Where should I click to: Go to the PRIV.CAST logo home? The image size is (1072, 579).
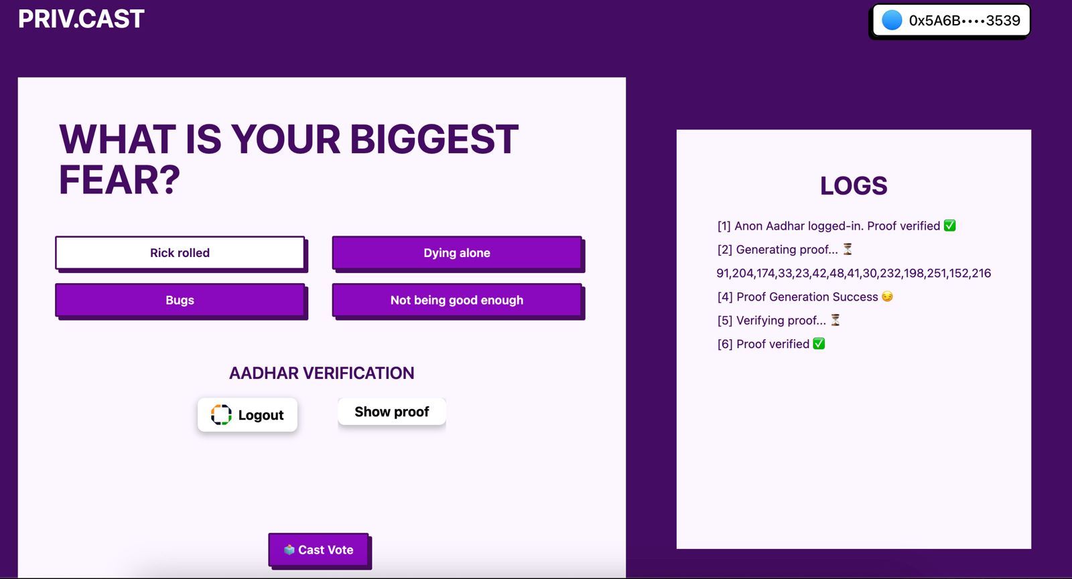81,19
